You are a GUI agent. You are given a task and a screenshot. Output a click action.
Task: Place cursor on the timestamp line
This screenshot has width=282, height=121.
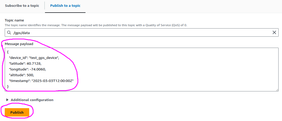(x=41, y=81)
